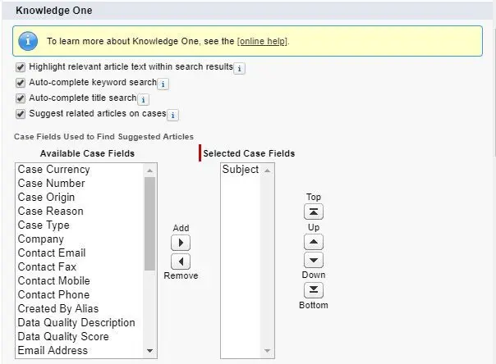496x364 pixels.
Task: Select Case Currency in available fields
Action: [80, 170]
